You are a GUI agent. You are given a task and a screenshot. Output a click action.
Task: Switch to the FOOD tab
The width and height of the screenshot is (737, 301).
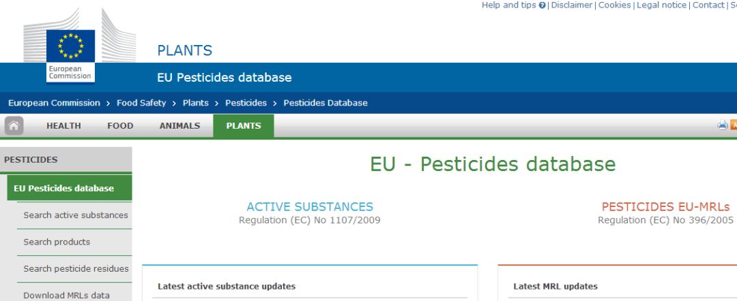point(120,126)
